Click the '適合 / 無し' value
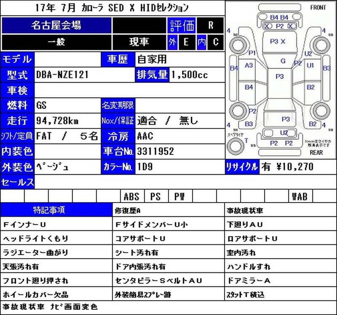This screenshot has width=337, height=315. pos(167,121)
